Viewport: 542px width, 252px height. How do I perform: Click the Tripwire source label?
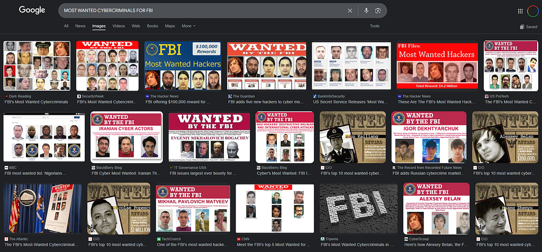click(x=332, y=239)
